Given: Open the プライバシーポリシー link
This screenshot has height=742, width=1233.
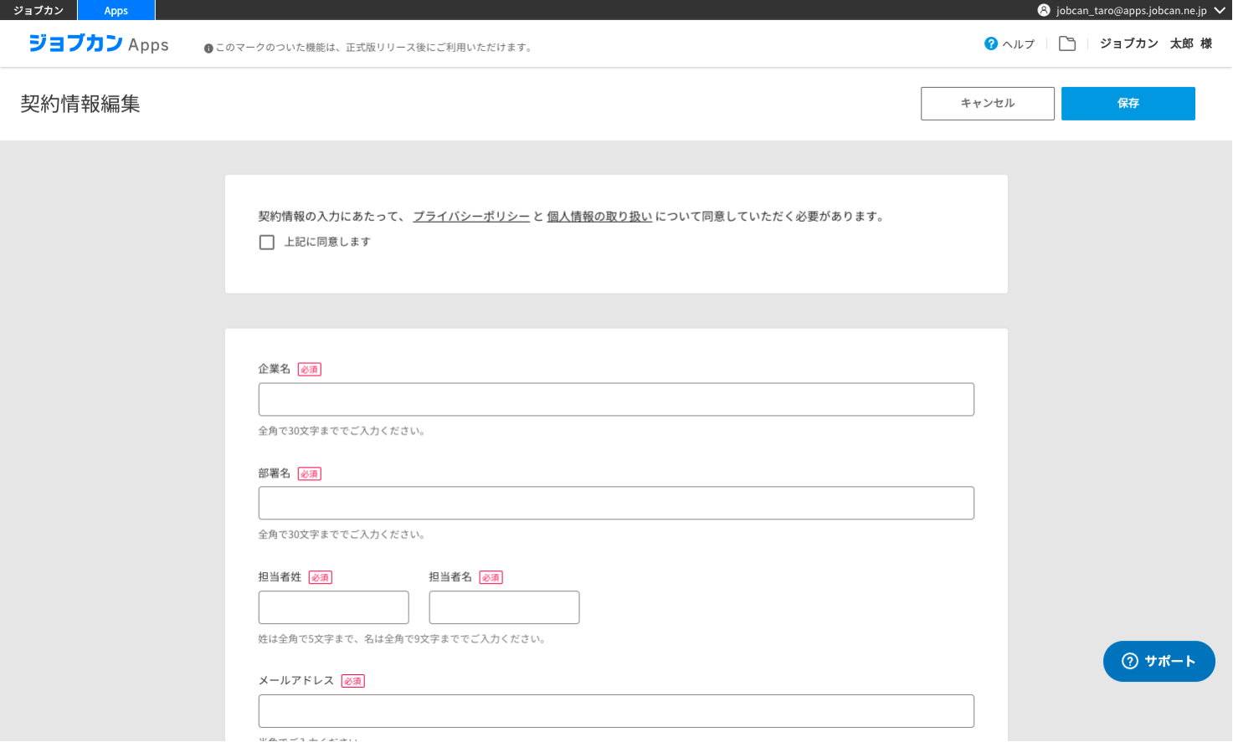Looking at the screenshot, I should pyautogui.click(x=471, y=217).
